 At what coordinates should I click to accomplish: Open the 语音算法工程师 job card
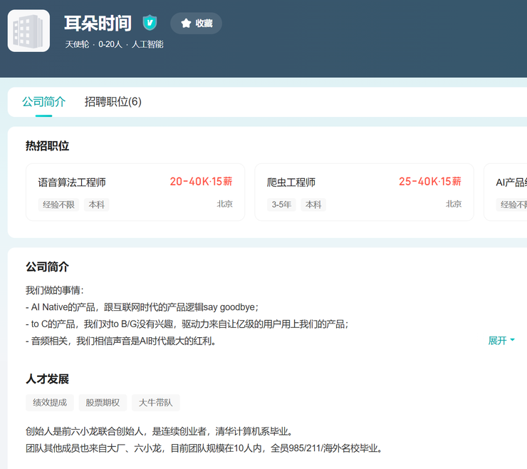click(x=72, y=182)
